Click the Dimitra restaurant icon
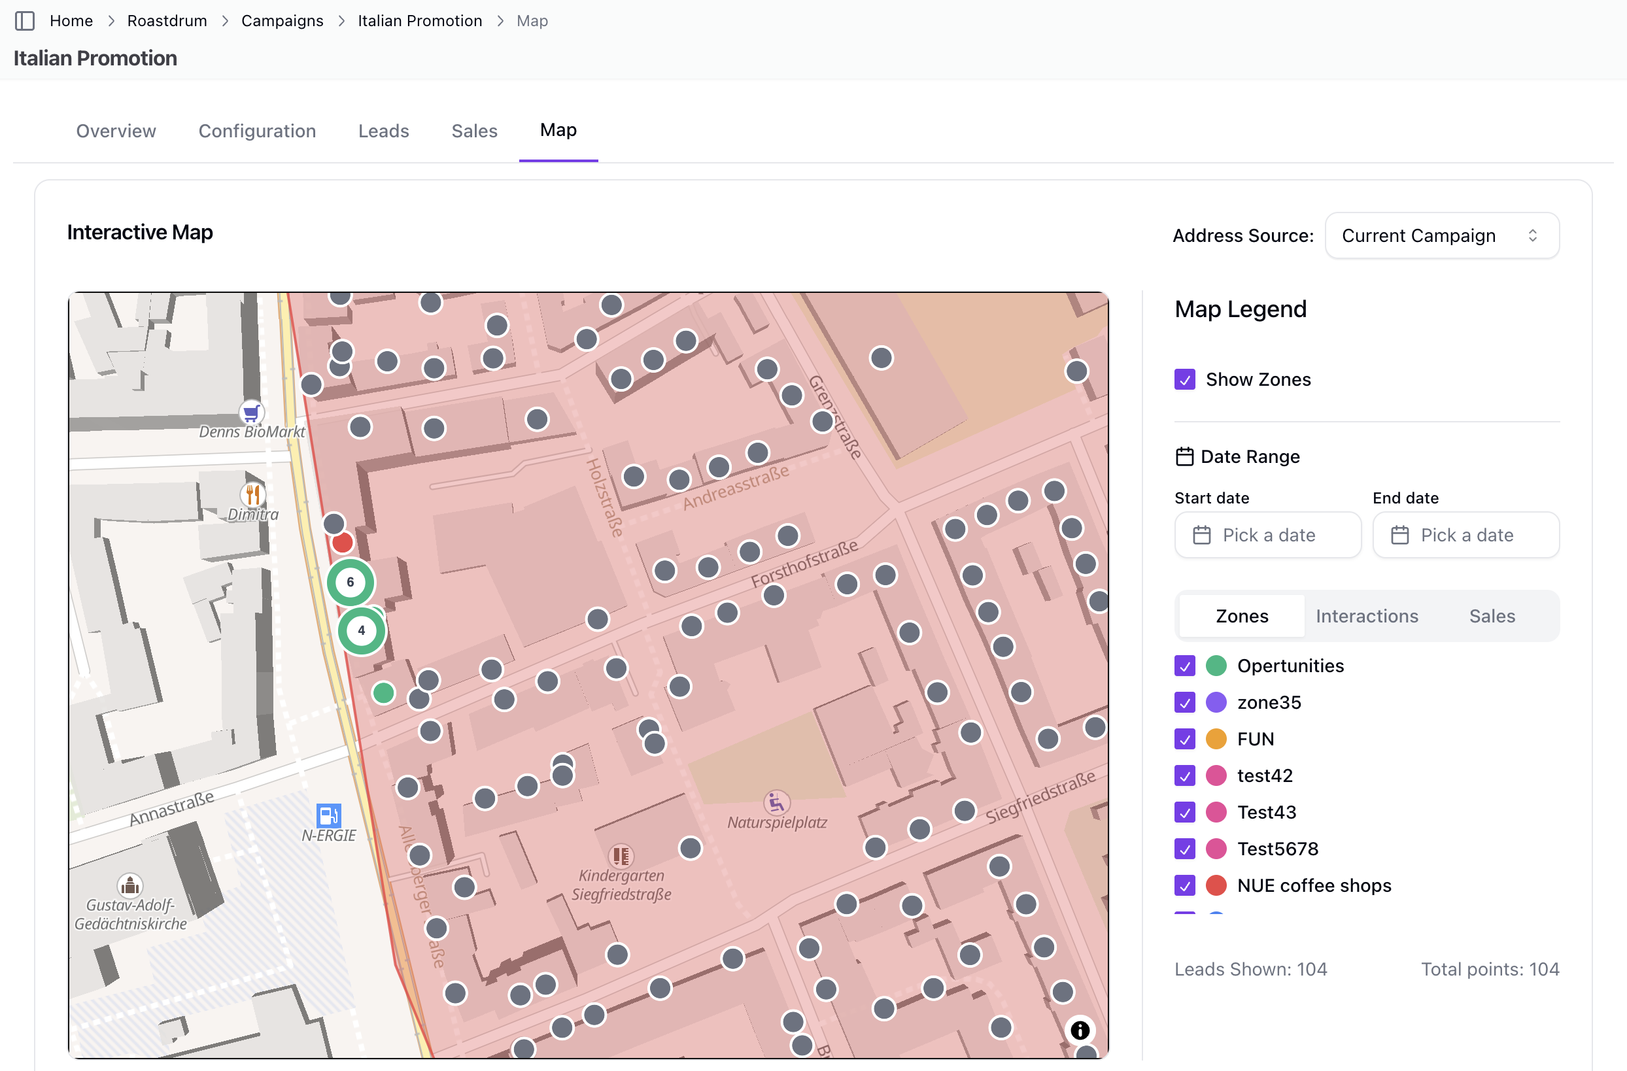This screenshot has height=1071, width=1627. pyautogui.click(x=253, y=494)
